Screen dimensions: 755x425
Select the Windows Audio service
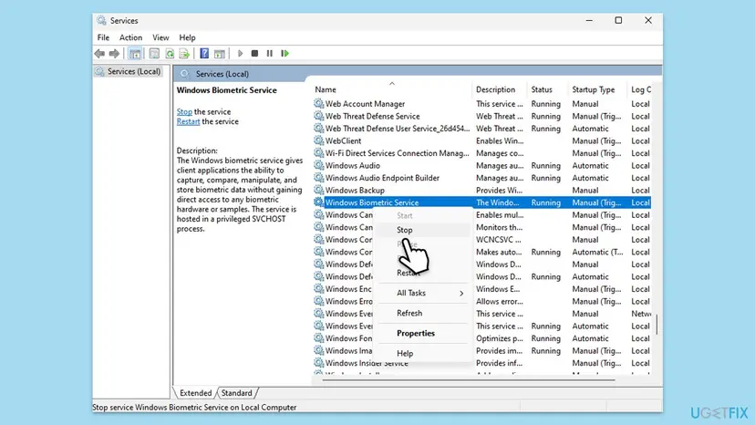click(x=481, y=165)
